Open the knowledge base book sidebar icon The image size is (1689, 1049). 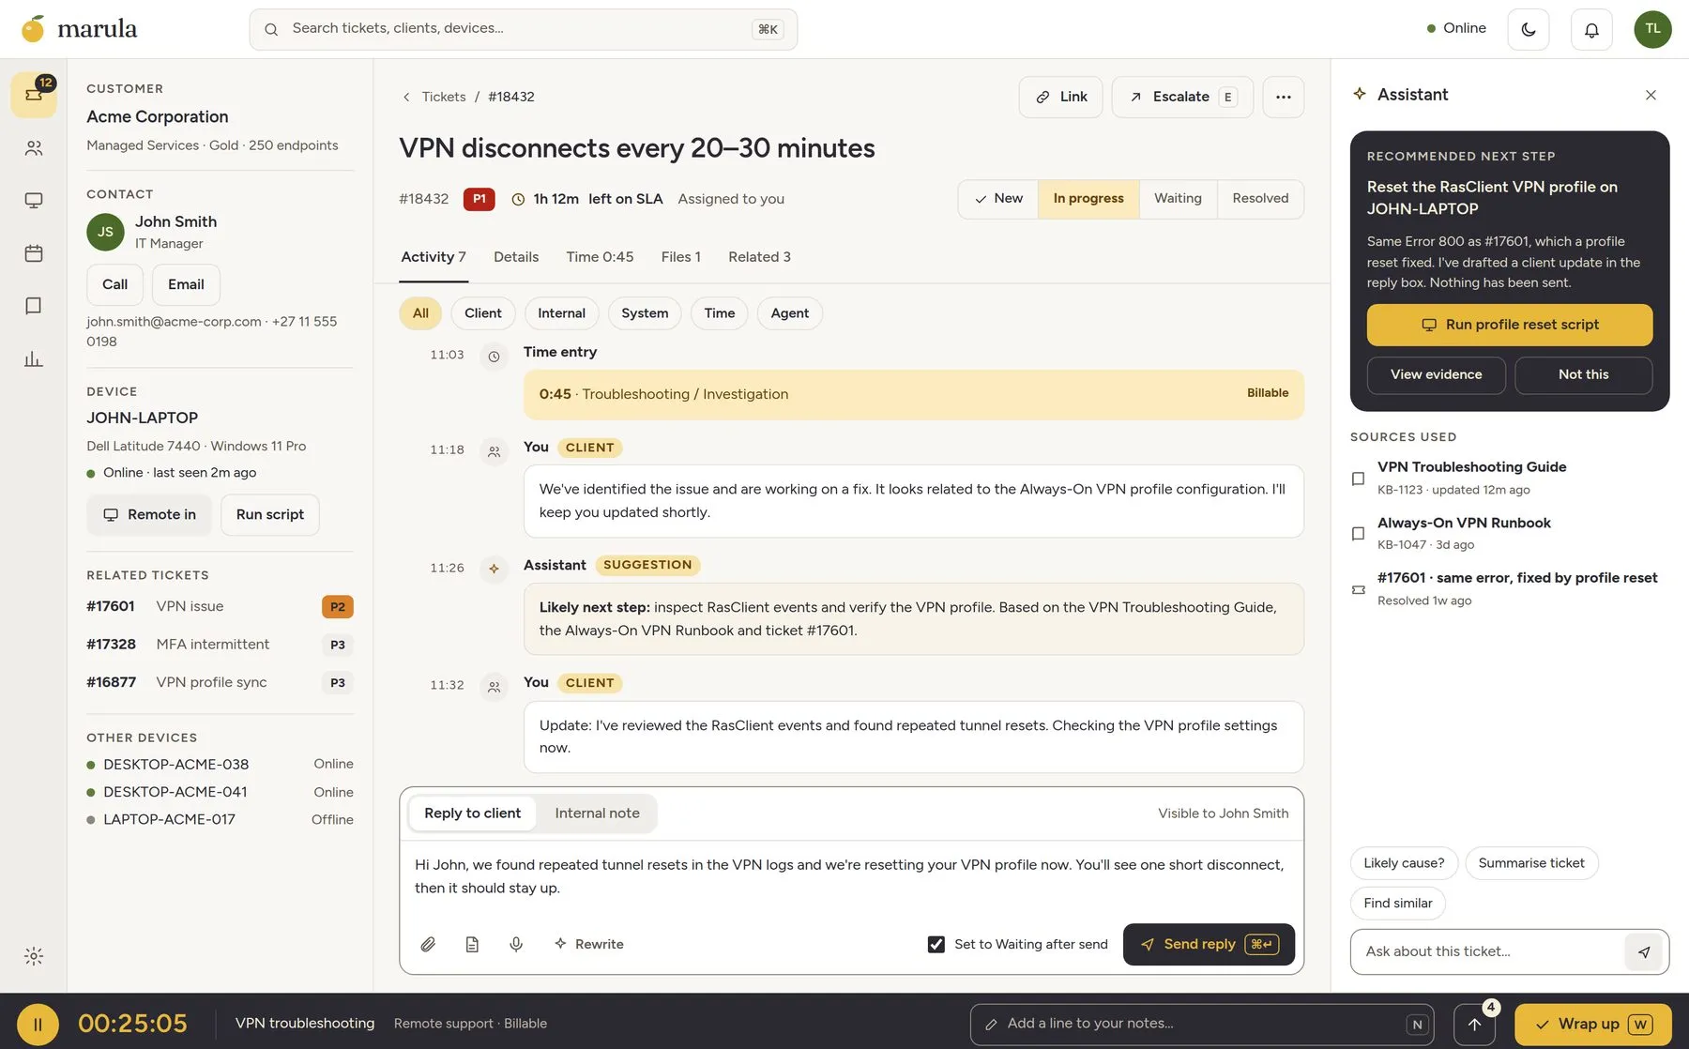click(x=34, y=306)
